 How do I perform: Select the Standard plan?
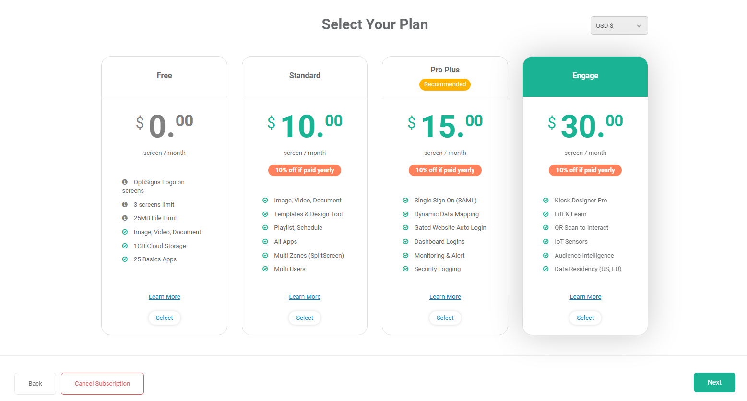[x=305, y=318]
